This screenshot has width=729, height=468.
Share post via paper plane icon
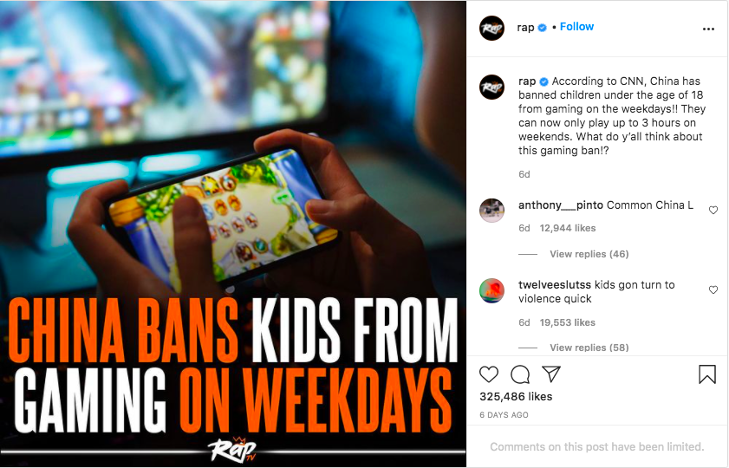pyautogui.click(x=551, y=374)
